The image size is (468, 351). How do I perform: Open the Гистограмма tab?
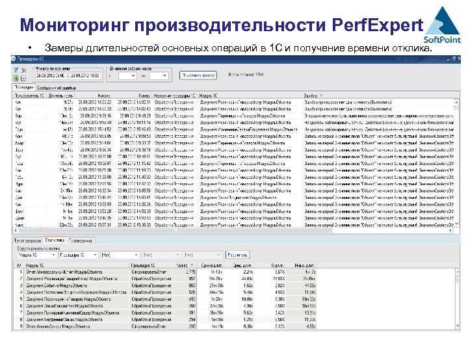(81, 240)
